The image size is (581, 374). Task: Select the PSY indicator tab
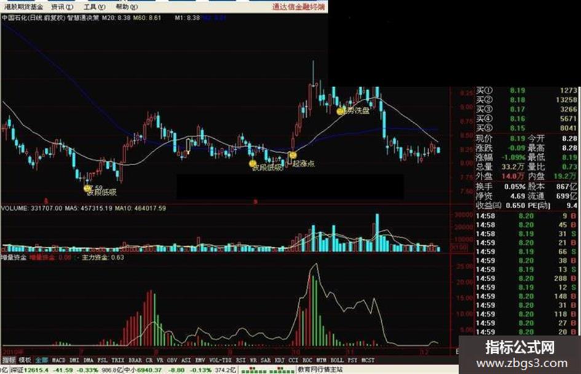[x=352, y=360]
